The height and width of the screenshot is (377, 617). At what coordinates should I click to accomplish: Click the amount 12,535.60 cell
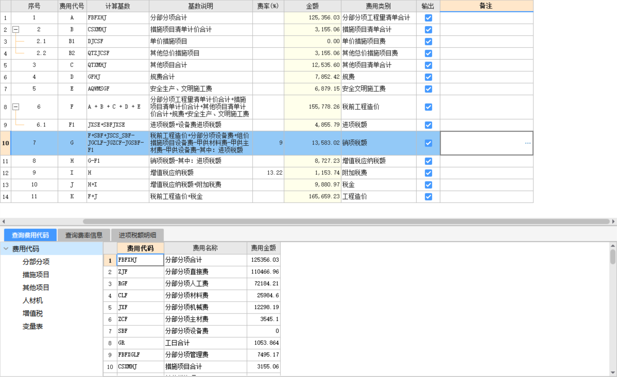[312, 65]
